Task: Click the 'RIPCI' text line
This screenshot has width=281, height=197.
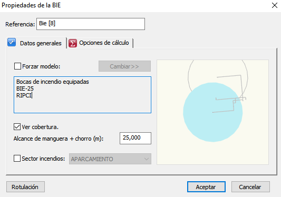Action: 24,95
